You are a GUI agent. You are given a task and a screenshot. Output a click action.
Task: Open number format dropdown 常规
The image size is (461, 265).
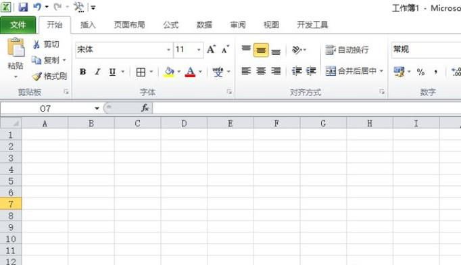[426, 49]
